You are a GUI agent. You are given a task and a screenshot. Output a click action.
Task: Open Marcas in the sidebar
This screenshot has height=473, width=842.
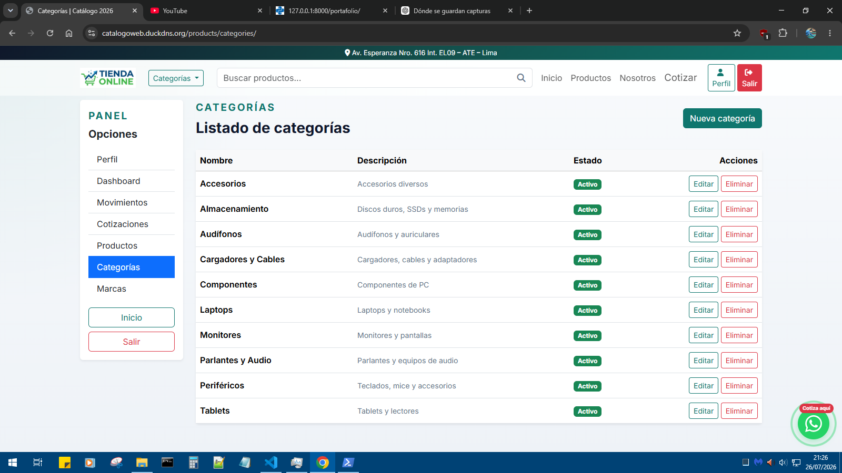132,289
